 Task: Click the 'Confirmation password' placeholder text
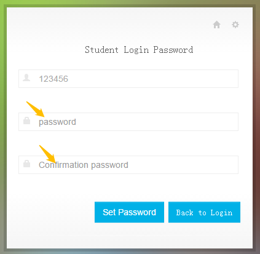[84, 165]
